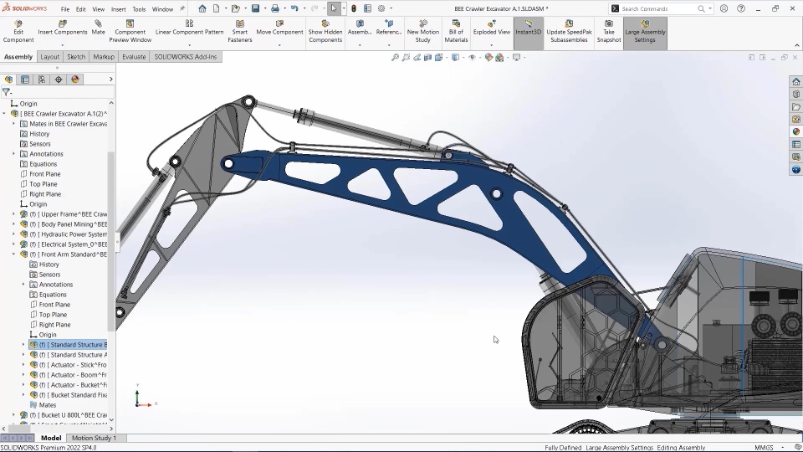Open the Insert Components dropdown arrow
Viewport: 803px width, 452px height.
point(63,45)
